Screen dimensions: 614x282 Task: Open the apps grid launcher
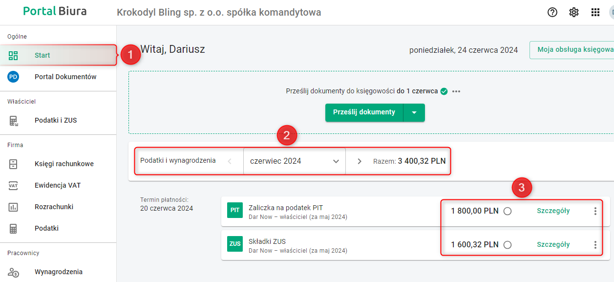point(595,12)
